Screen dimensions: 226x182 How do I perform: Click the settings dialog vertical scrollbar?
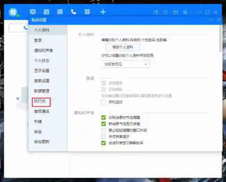[220, 39]
